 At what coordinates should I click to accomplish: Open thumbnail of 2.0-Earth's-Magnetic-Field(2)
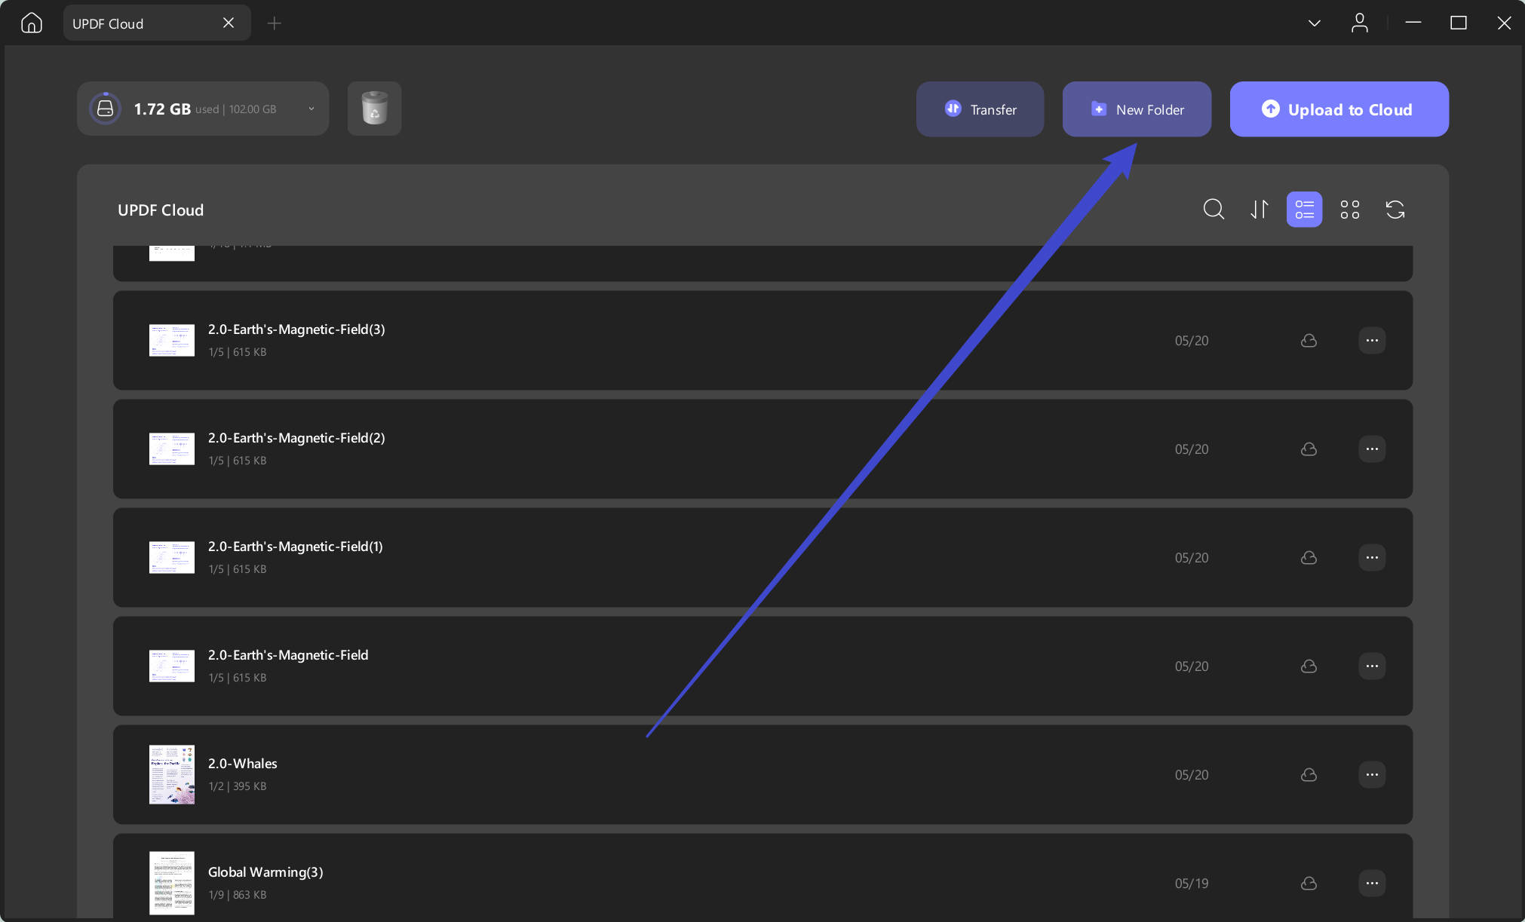click(171, 449)
